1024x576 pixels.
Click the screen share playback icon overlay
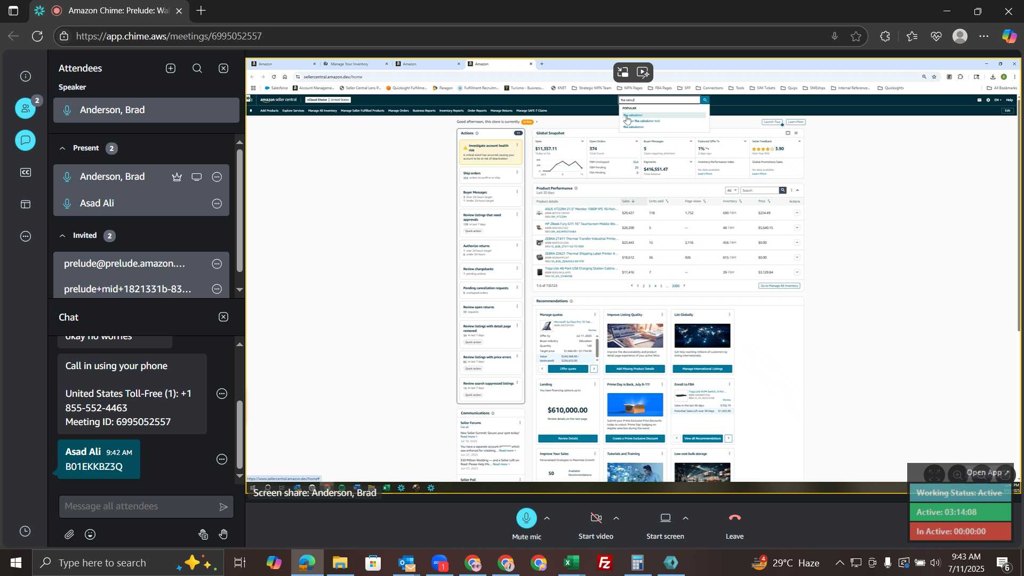[x=643, y=72]
